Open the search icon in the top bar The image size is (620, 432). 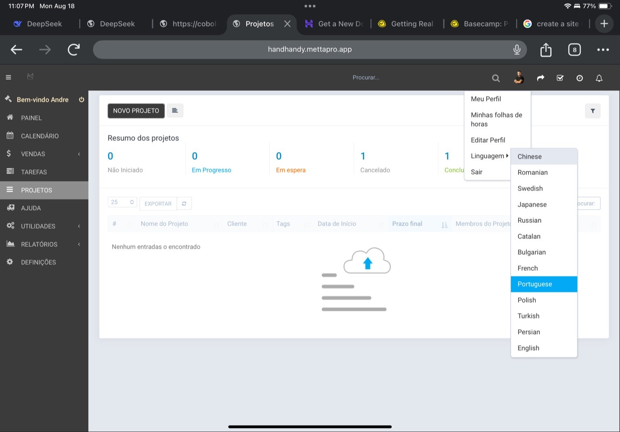pyautogui.click(x=496, y=78)
